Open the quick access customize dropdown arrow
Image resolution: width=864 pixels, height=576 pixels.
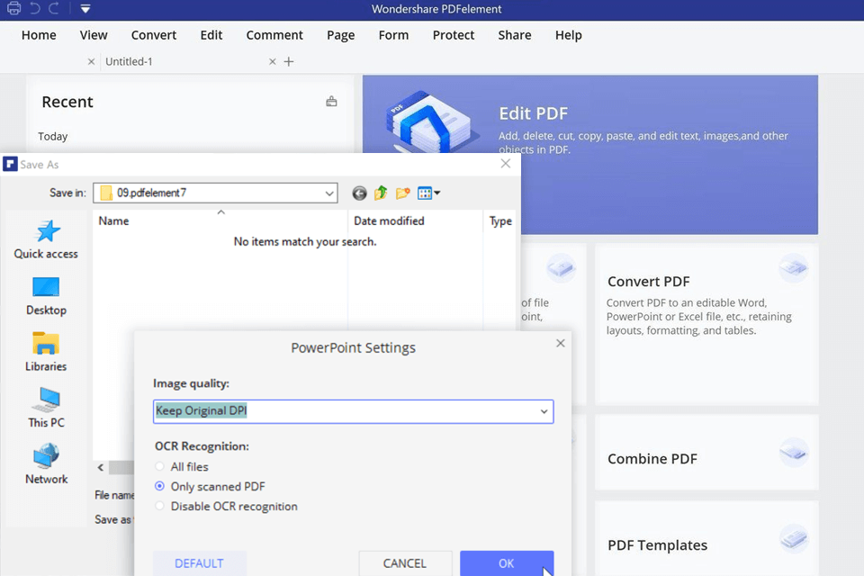tap(85, 9)
